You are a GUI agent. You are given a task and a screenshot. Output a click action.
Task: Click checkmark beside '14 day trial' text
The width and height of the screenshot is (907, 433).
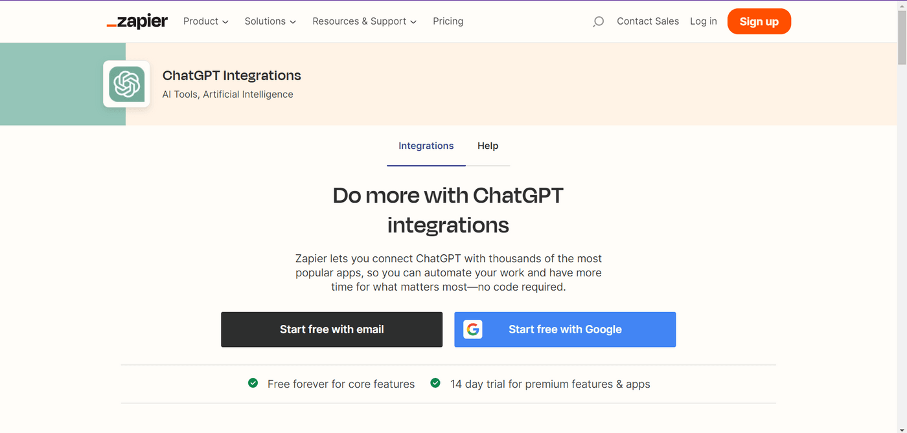(x=435, y=383)
